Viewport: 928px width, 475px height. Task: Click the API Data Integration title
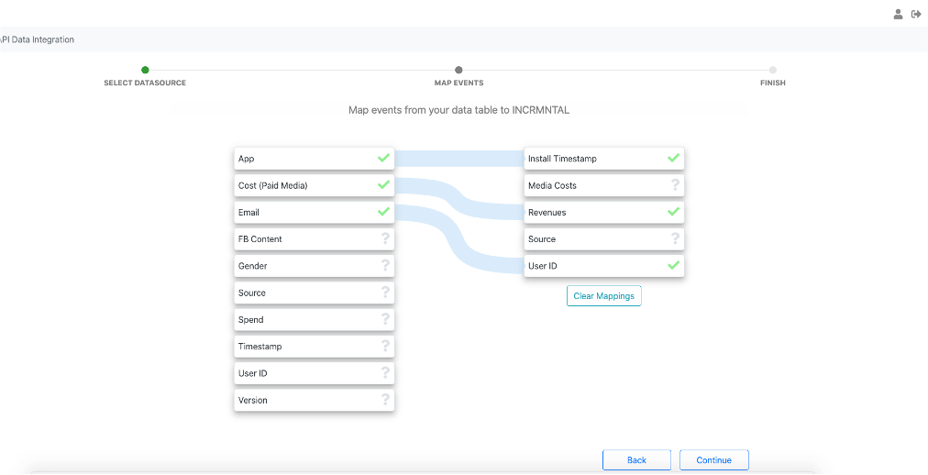click(38, 39)
